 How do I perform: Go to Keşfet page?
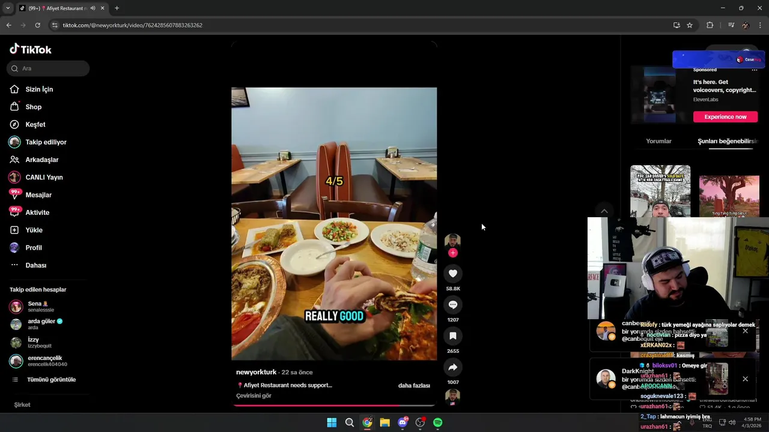[35, 124]
